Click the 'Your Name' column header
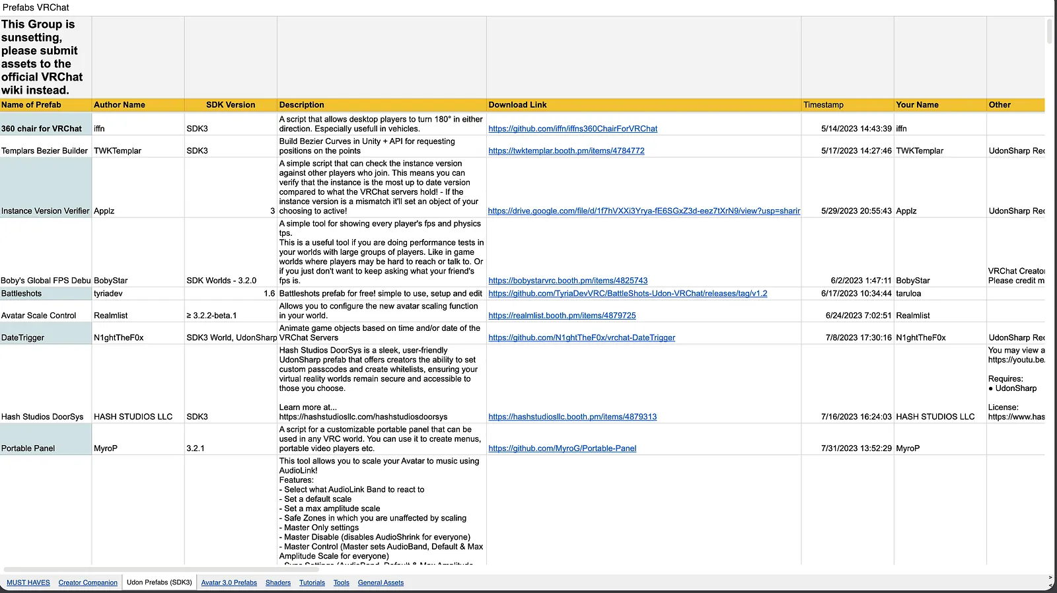The height and width of the screenshot is (593, 1057). [940, 104]
